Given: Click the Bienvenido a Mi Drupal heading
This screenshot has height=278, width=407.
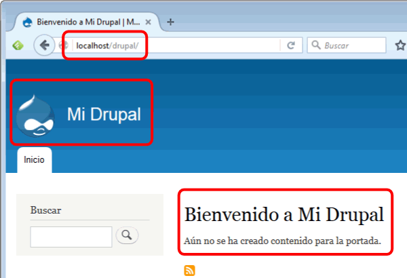Looking at the screenshot, I should 284,215.
